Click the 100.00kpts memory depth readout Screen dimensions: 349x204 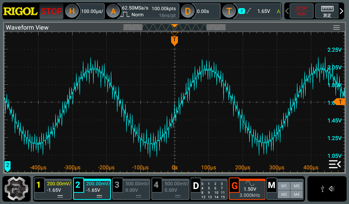[x=164, y=8]
